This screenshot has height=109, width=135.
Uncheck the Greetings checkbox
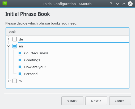[x=20, y=60]
